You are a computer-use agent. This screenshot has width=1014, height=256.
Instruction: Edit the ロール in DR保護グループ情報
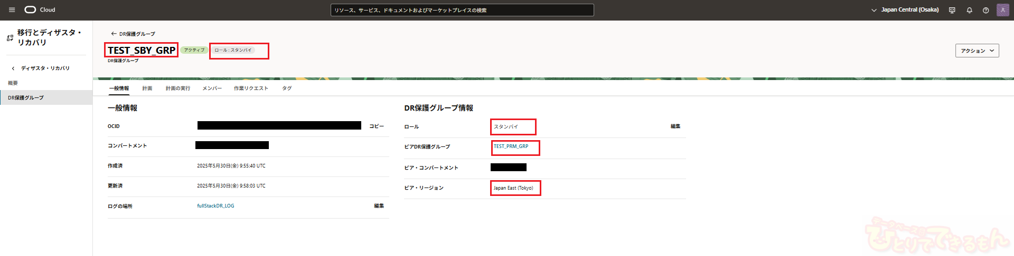tap(675, 126)
